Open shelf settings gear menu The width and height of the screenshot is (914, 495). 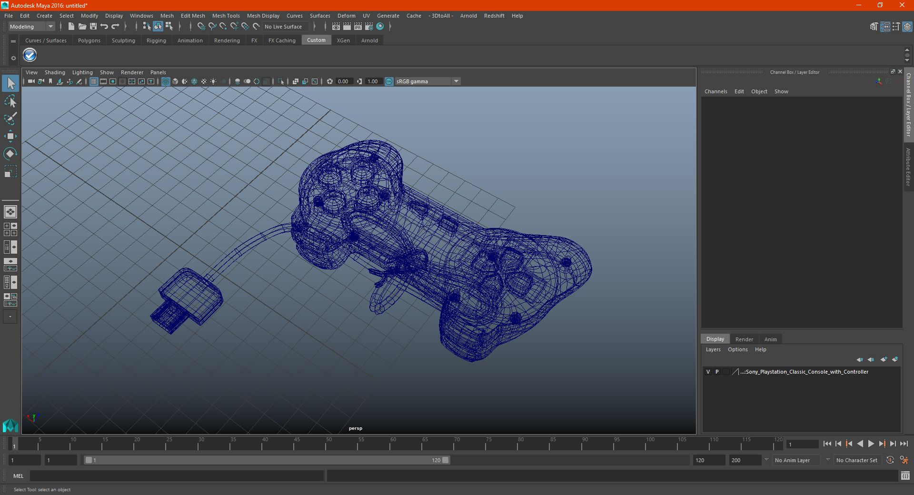point(13,58)
